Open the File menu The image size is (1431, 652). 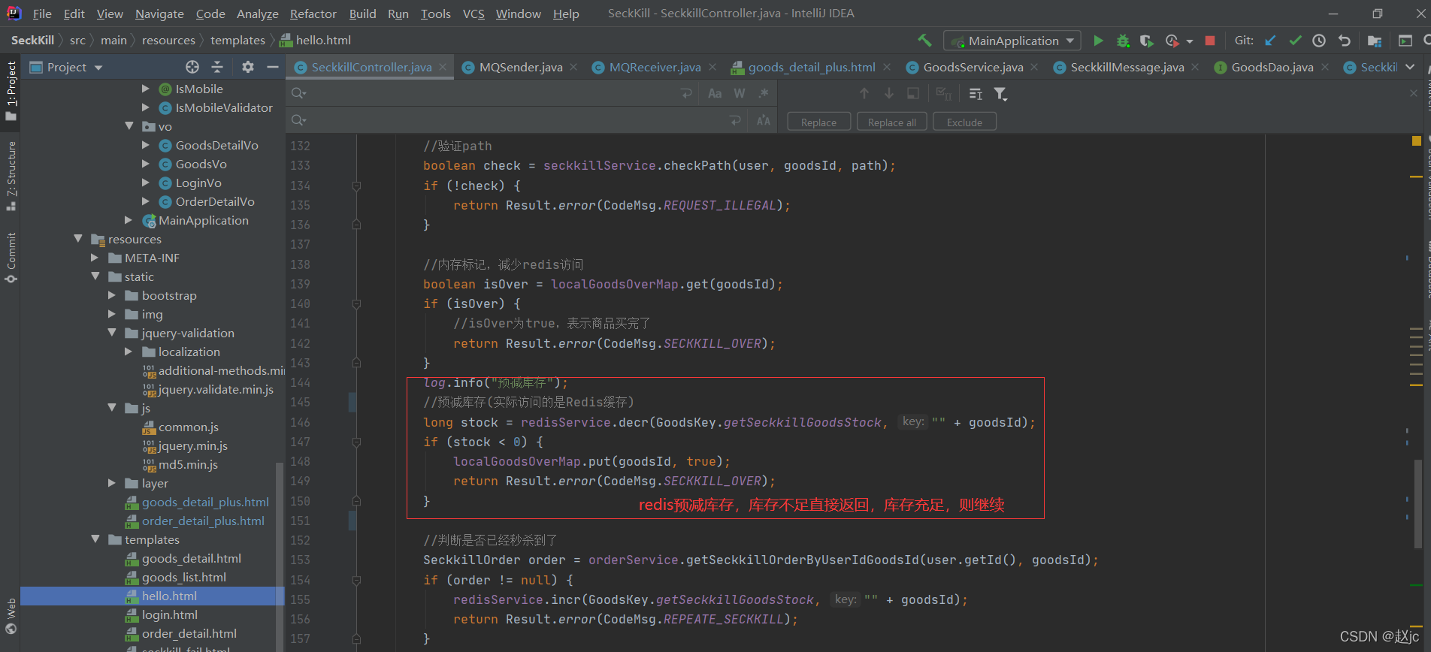point(42,14)
